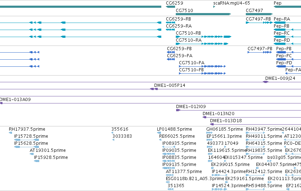The image size is (301, 191).
Task: Select the RH43947.5prime EST feature
Action: [255, 133]
